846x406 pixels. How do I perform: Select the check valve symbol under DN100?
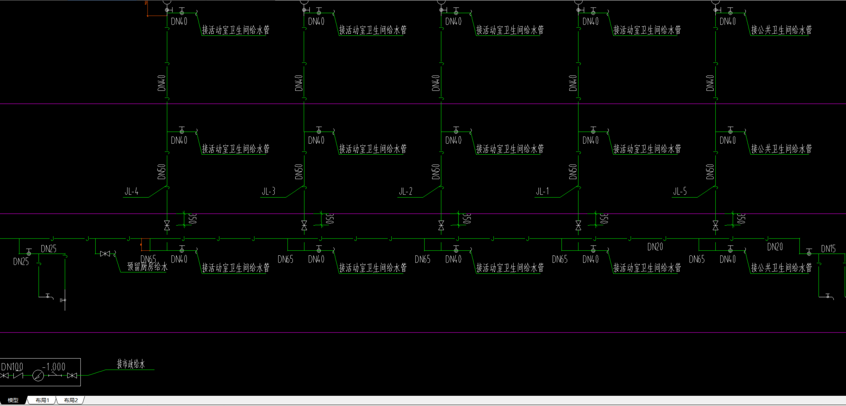click(18, 375)
